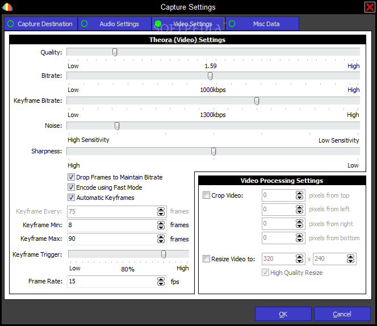Click down arrow for pixels from bottom
Image resolution: width=377 pixels, height=326 pixels.
(299, 240)
